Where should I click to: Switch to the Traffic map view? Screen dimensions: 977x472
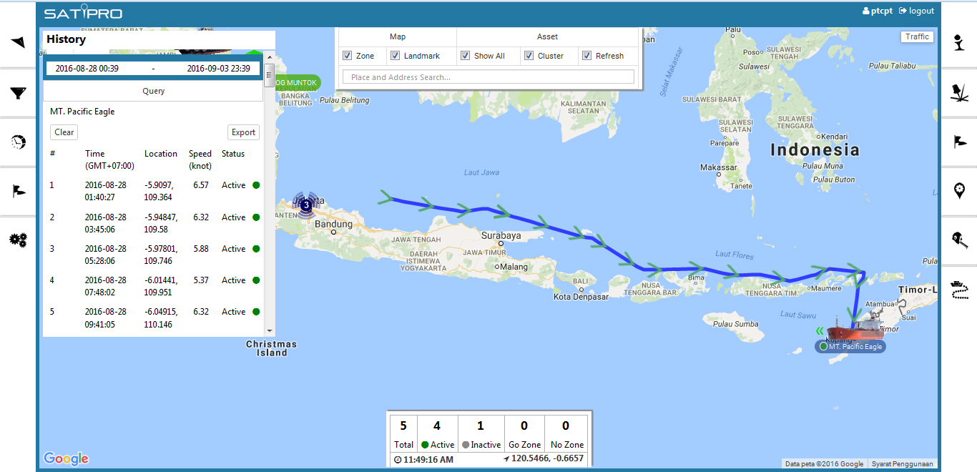coord(917,36)
